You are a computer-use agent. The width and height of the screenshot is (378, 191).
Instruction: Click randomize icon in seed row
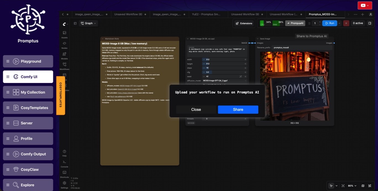click(x=241, y=76)
